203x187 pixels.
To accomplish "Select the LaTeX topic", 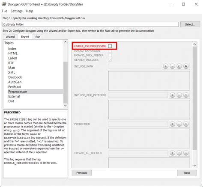I will click(x=13, y=58).
